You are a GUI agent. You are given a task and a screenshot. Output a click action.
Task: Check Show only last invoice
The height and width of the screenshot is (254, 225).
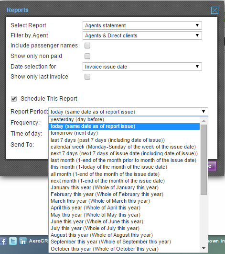[87, 77]
